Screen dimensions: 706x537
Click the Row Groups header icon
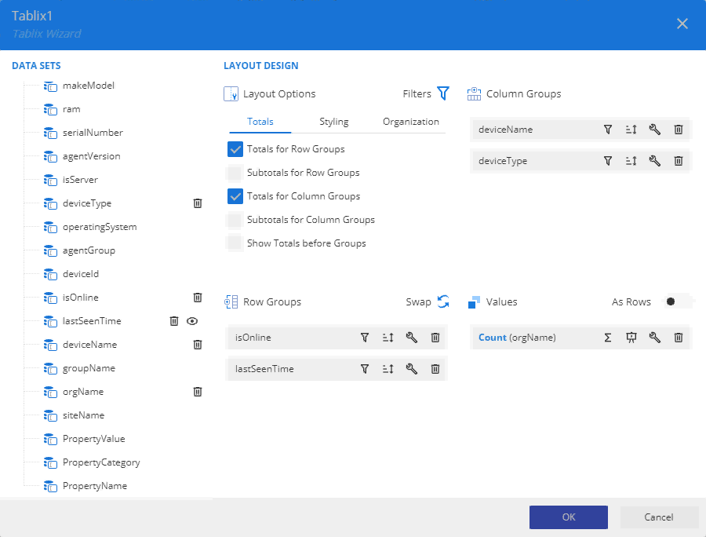click(231, 301)
